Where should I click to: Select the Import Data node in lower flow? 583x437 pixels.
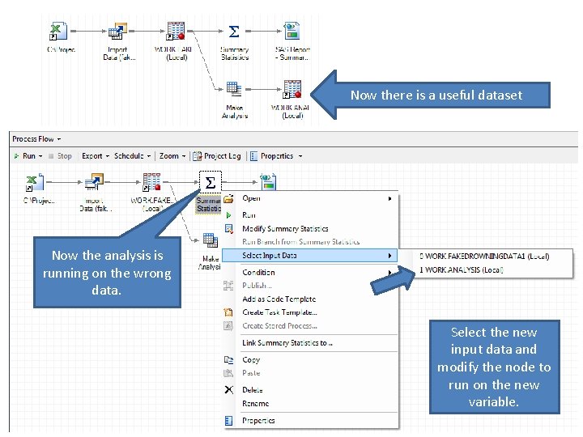94,182
